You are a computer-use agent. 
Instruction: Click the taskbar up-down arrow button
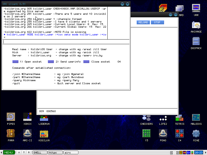coord(29,152)
